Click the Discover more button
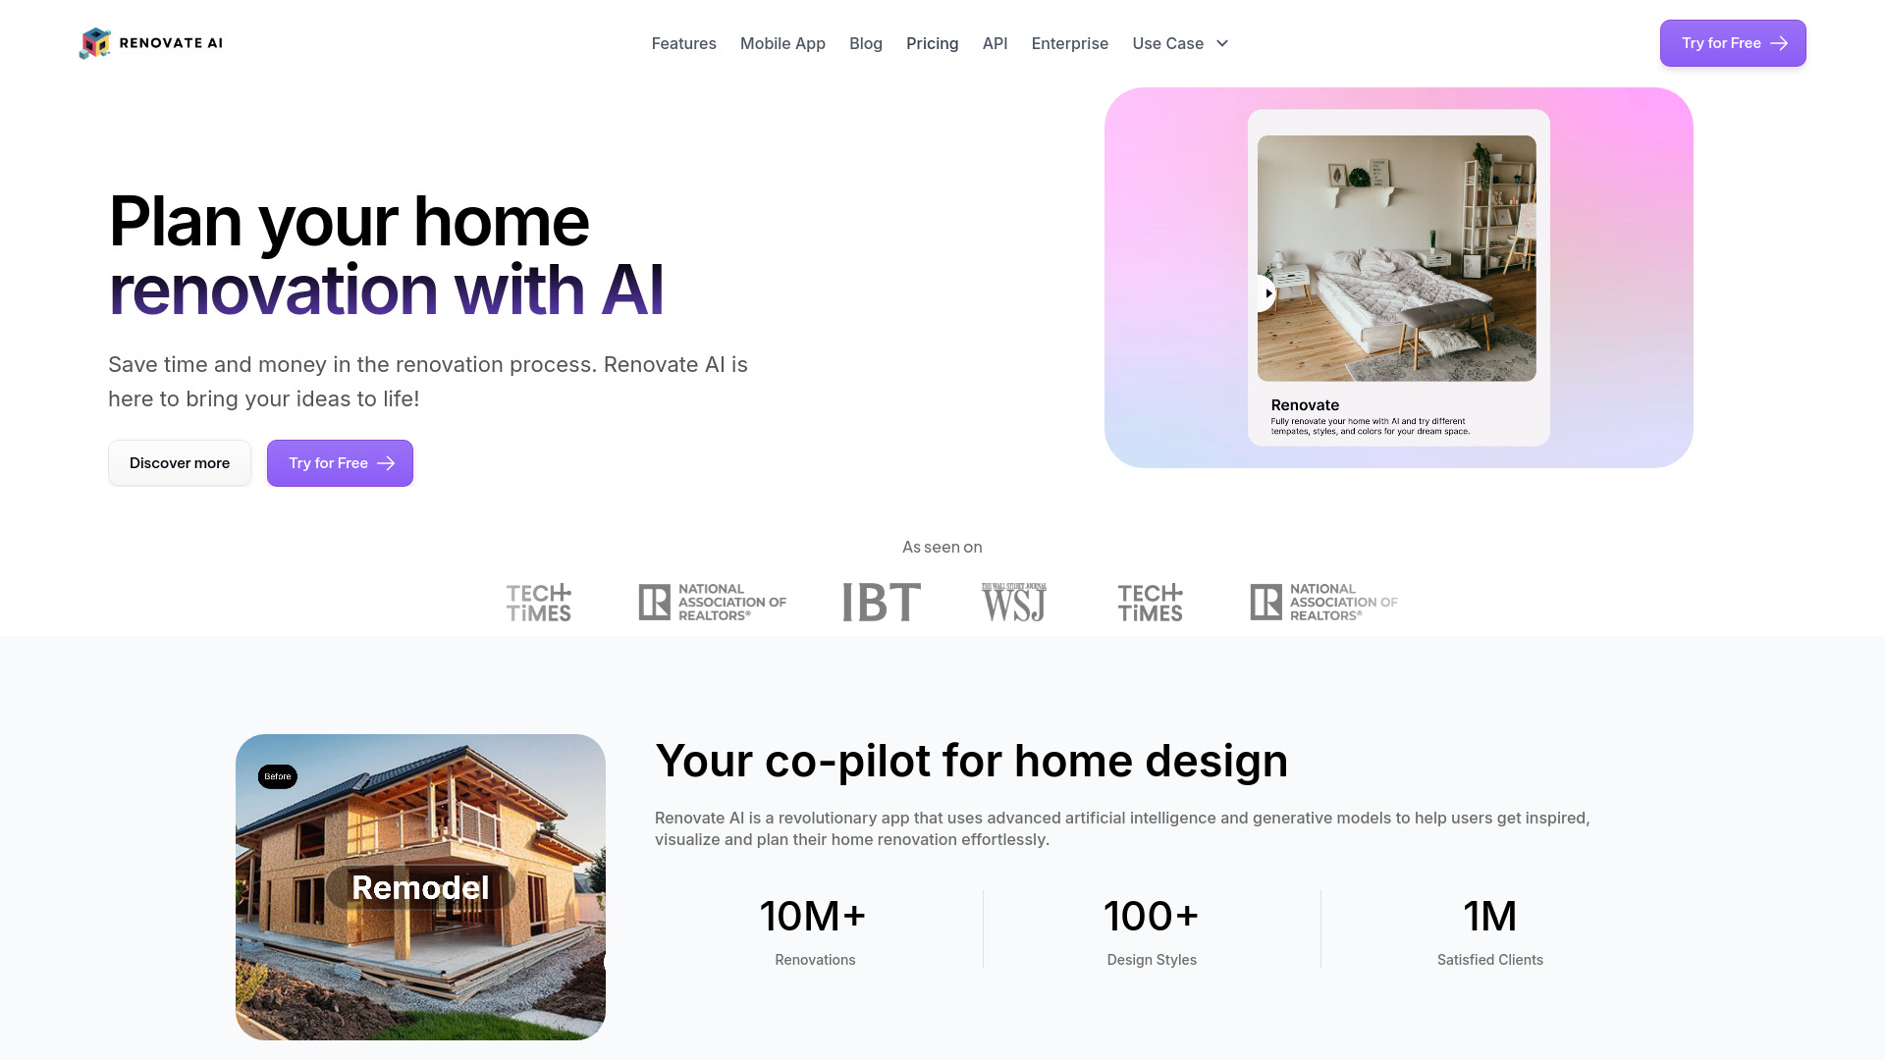This screenshot has height=1060, width=1885. [x=179, y=462]
